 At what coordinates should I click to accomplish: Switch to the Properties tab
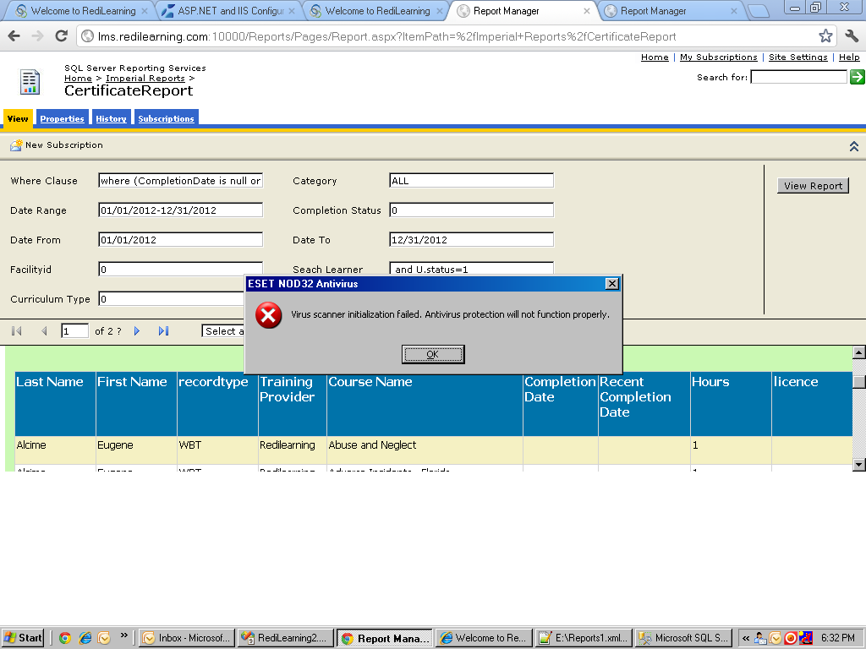point(62,119)
